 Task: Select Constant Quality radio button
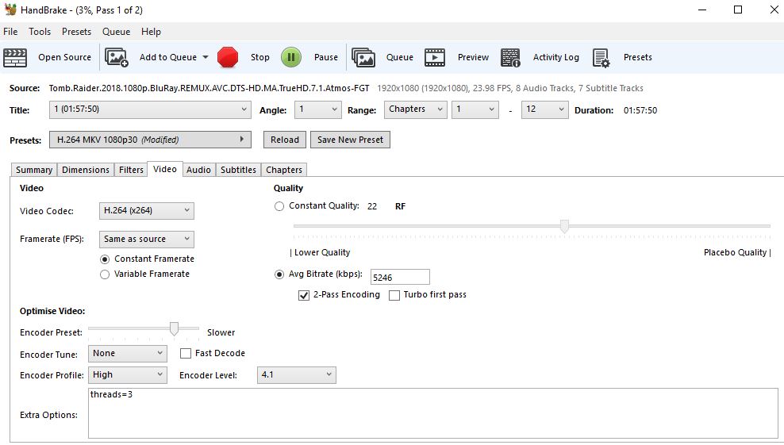(279, 206)
